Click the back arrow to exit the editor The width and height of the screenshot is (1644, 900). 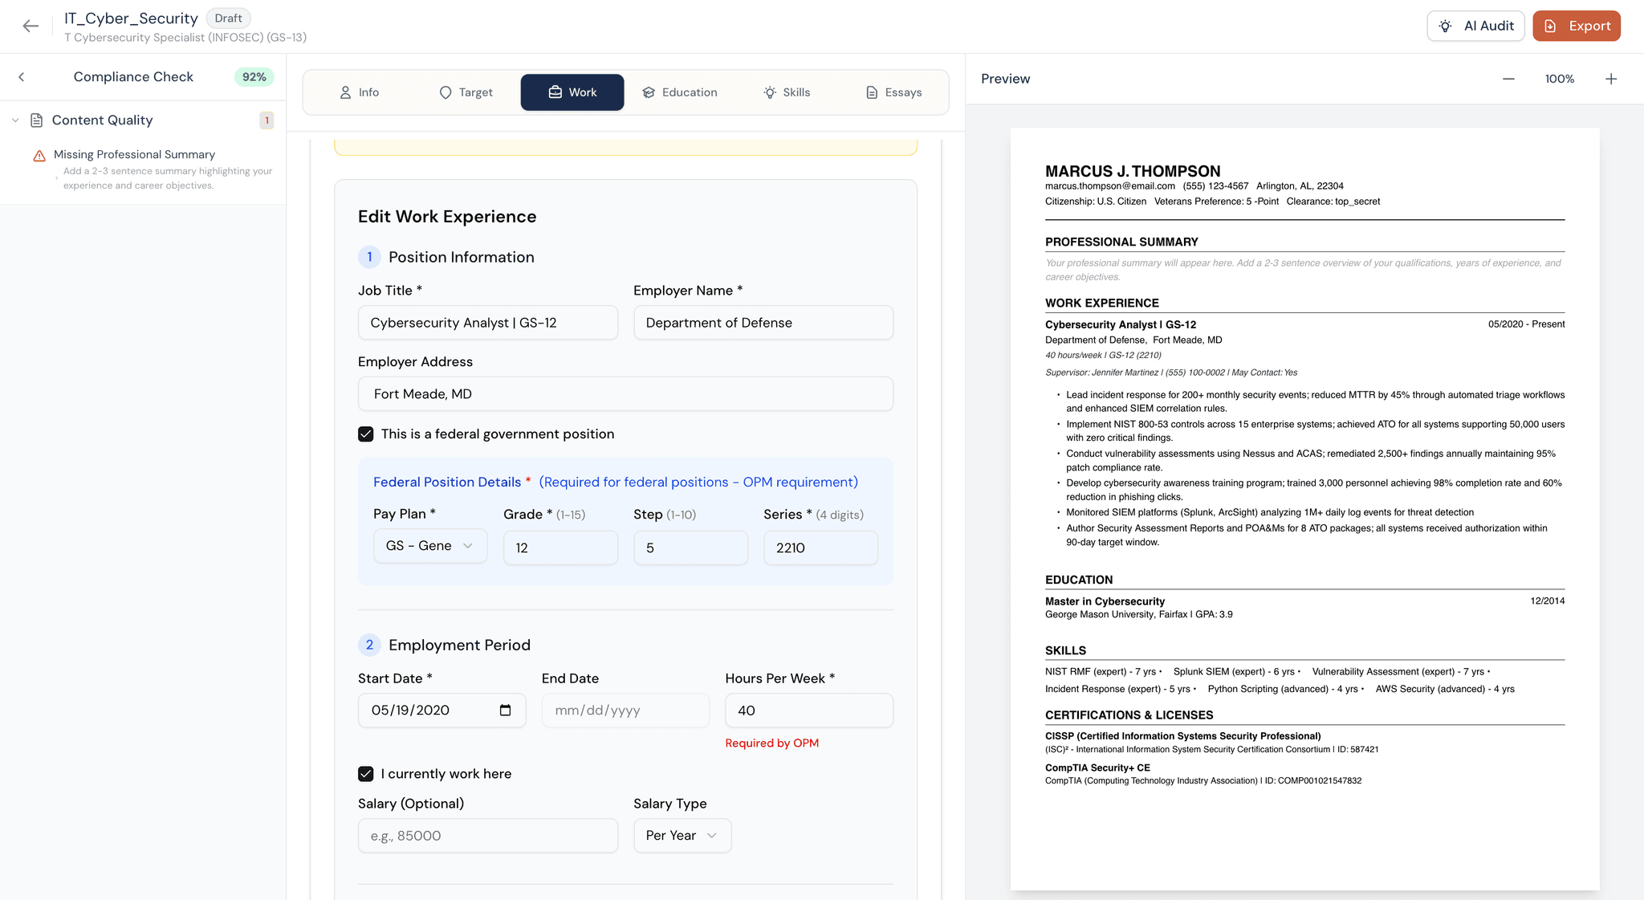[30, 26]
